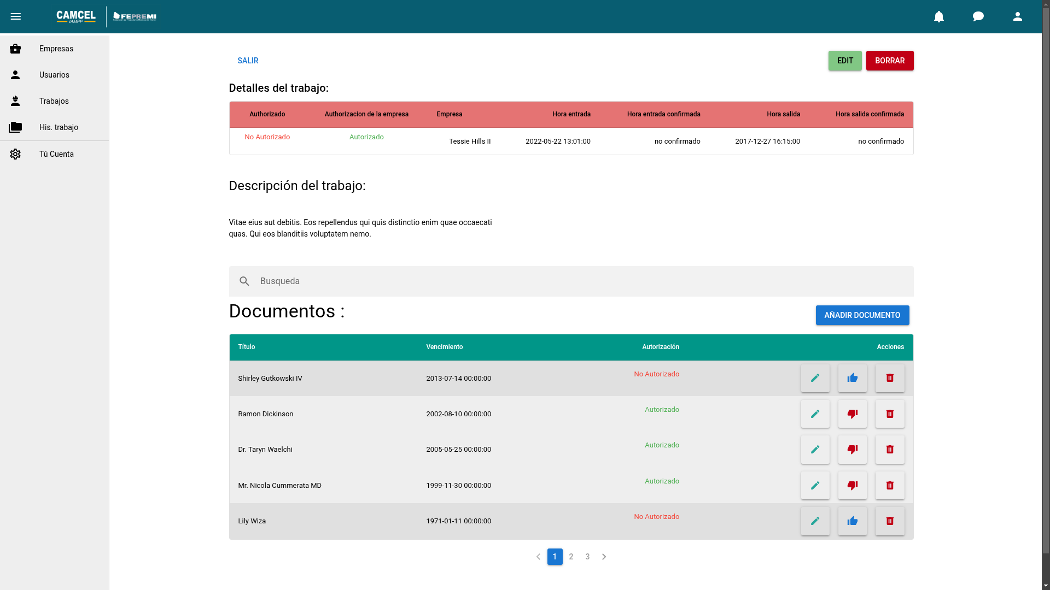The height and width of the screenshot is (590, 1050).
Task: Unauthorize Mr. Nicola Cummerata MD document
Action: 853,486
